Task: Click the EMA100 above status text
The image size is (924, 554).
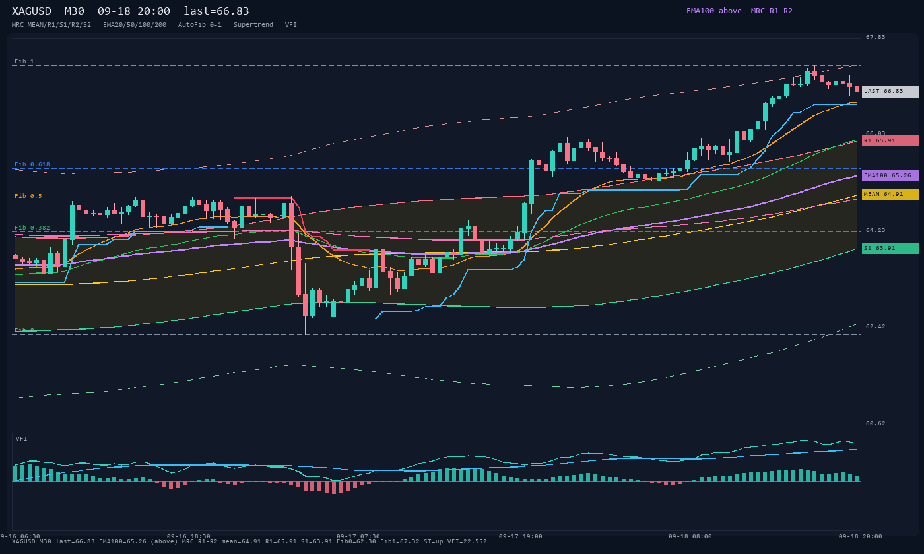Action: coord(714,11)
